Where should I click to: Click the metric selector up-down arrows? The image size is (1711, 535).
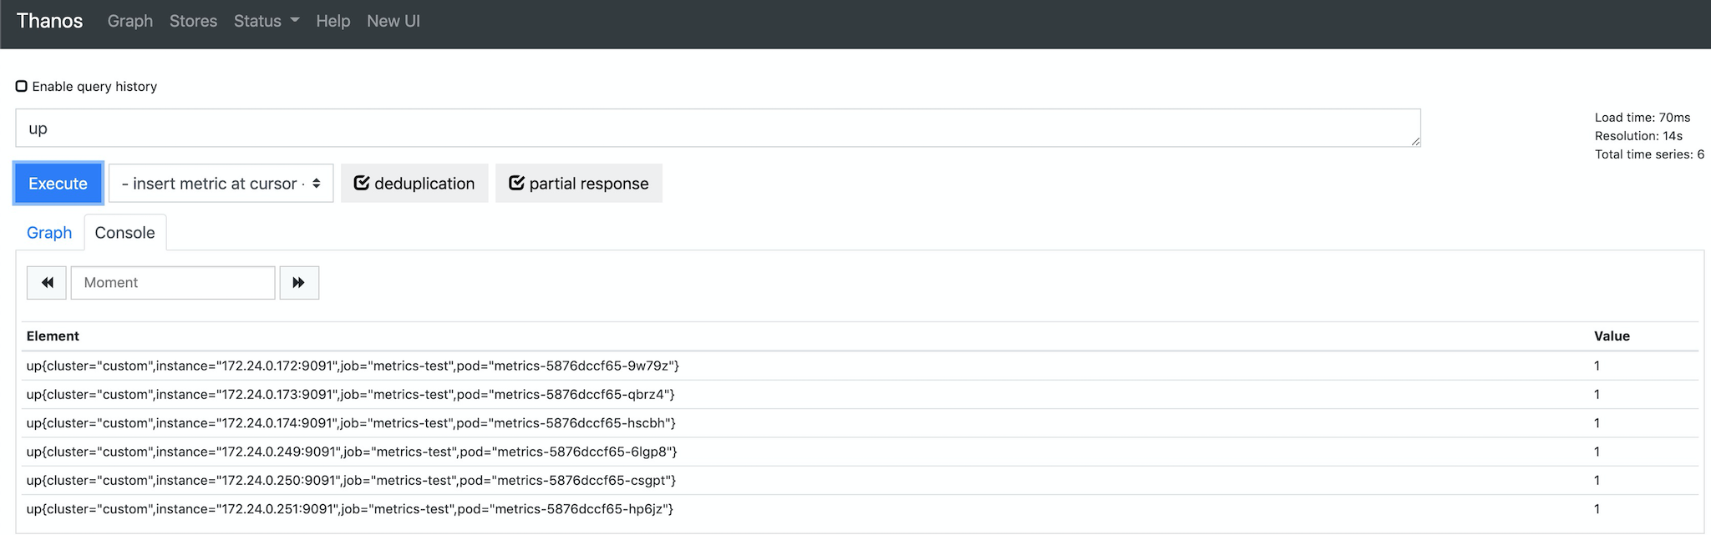[317, 184]
